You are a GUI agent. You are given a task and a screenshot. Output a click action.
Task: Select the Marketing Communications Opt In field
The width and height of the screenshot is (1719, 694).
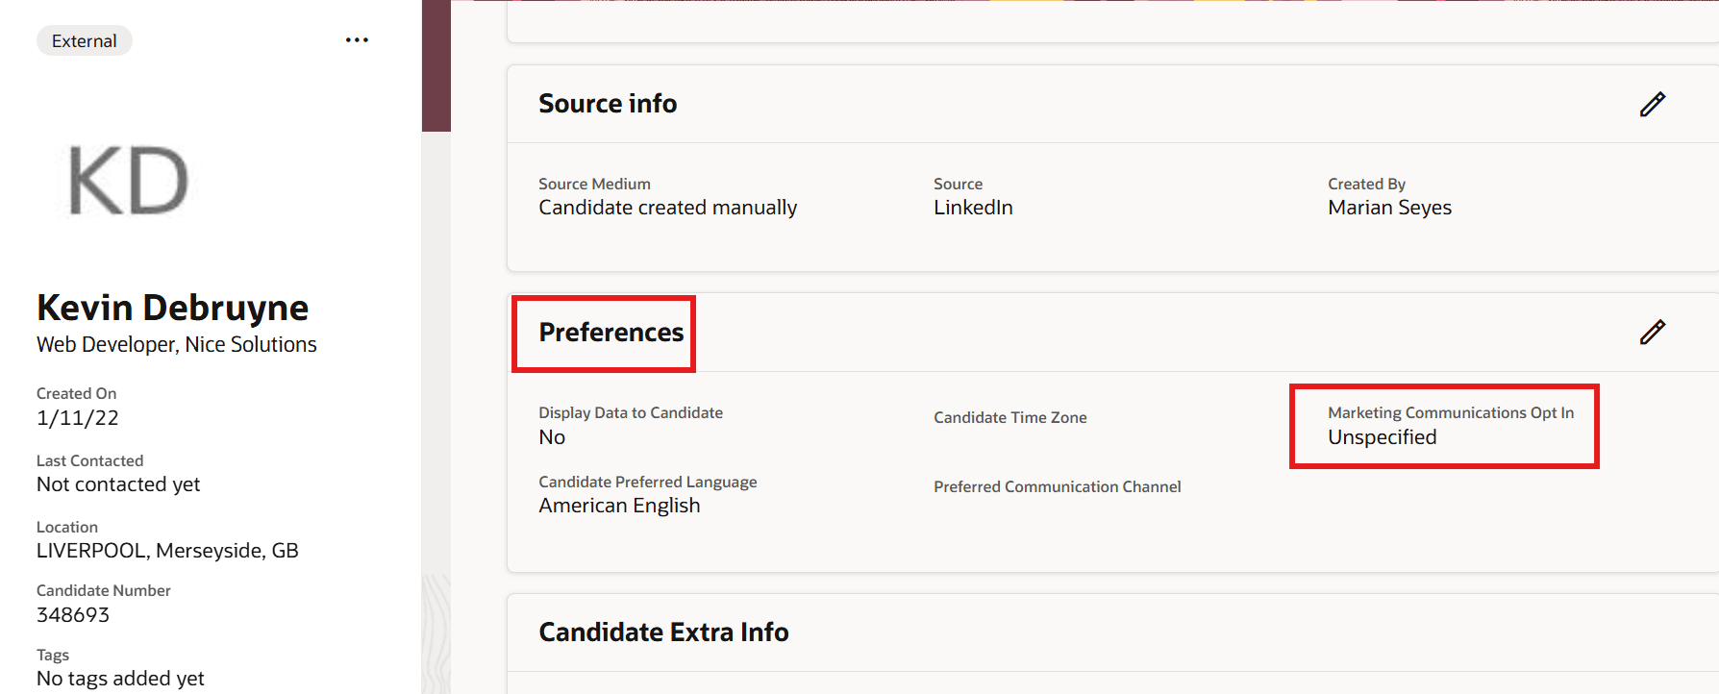(x=1382, y=436)
